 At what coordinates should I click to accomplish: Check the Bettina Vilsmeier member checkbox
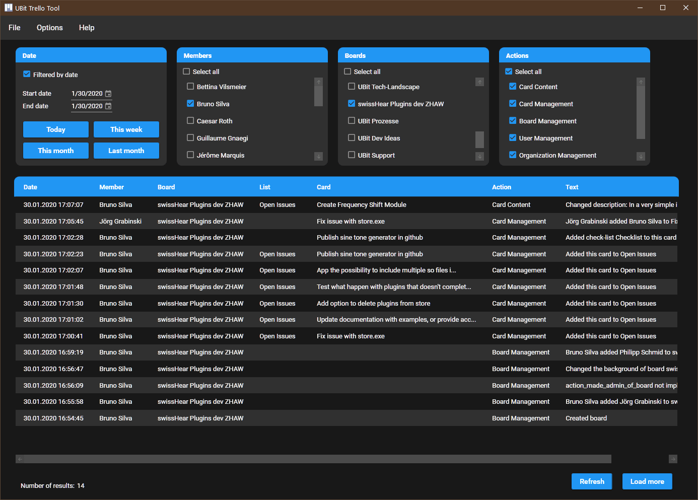[x=190, y=86]
